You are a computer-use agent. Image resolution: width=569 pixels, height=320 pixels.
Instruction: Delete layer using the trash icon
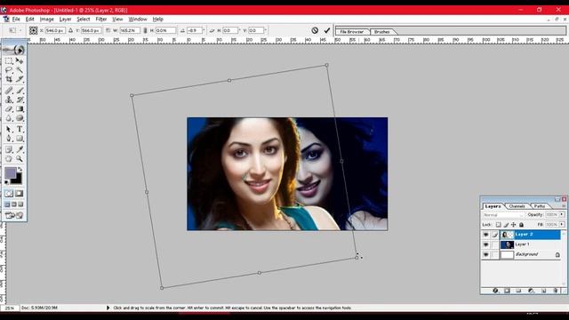pyautogui.click(x=555, y=291)
